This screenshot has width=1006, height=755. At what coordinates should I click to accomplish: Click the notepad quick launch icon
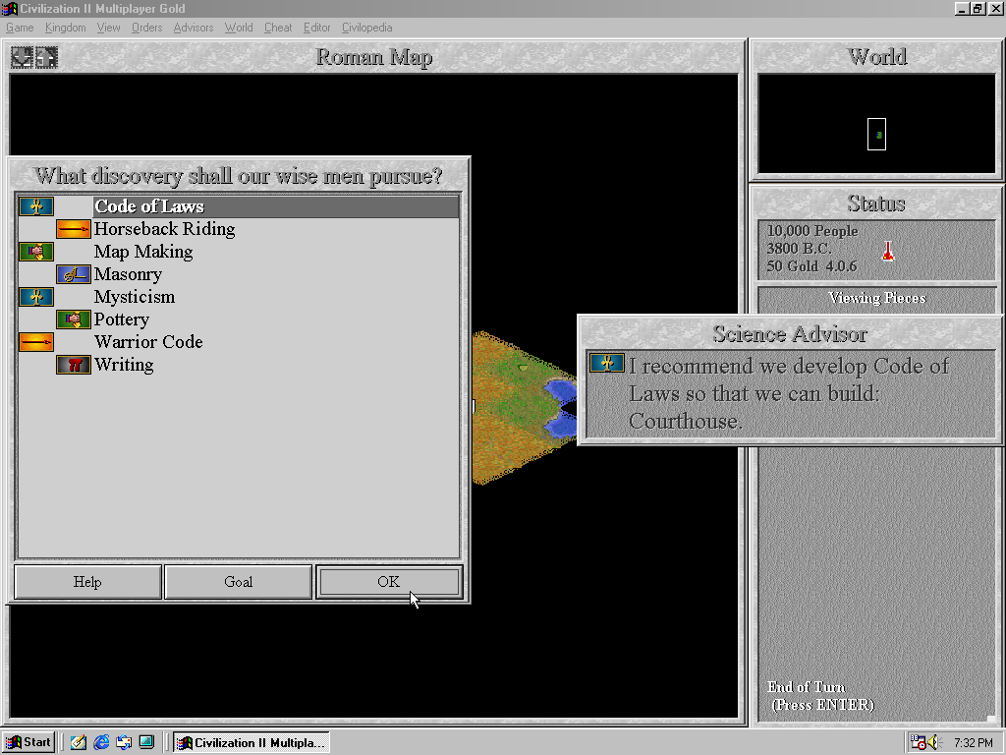79,742
